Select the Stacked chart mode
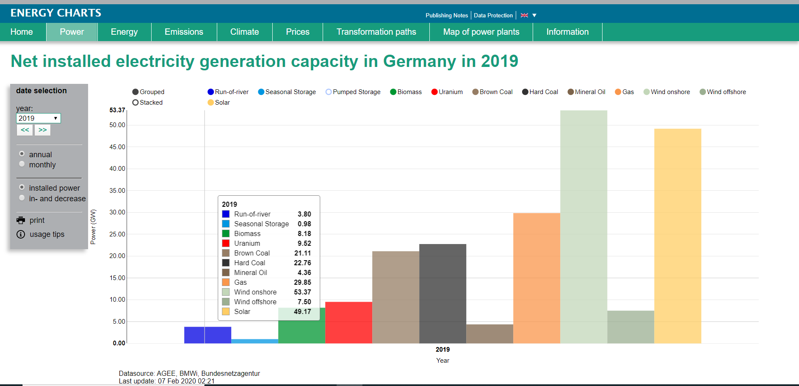Screen dimensions: 799x386 135,103
